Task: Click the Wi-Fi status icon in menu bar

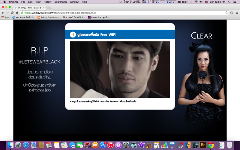Action: pyautogui.click(x=196, y=2)
